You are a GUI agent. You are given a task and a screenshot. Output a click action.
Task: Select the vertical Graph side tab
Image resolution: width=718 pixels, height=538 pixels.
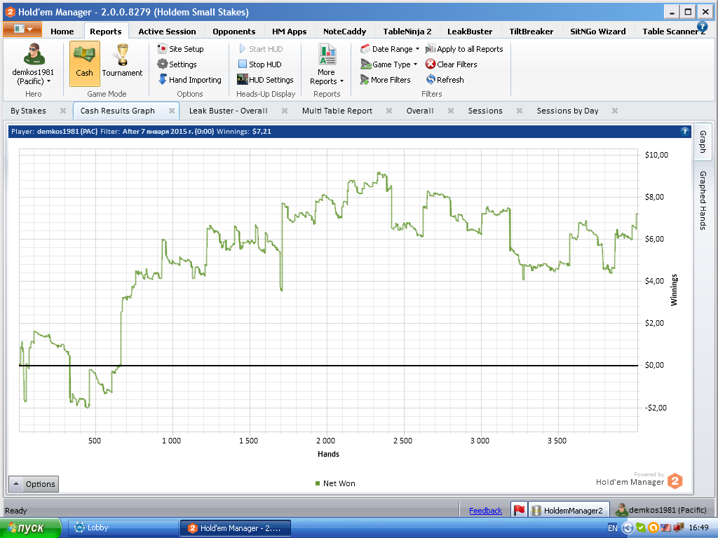coord(703,142)
